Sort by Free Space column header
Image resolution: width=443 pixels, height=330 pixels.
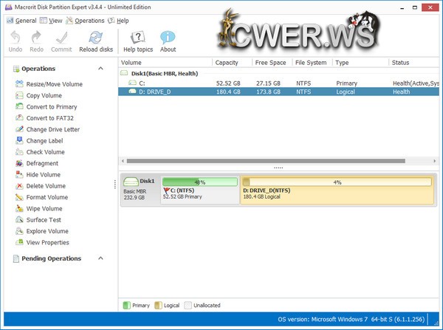(x=270, y=63)
